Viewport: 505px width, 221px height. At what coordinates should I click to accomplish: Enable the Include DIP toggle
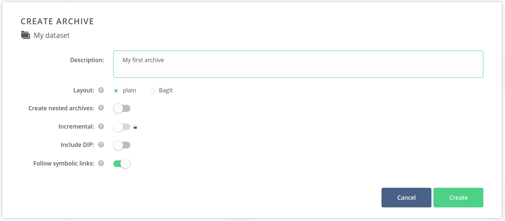coord(122,145)
